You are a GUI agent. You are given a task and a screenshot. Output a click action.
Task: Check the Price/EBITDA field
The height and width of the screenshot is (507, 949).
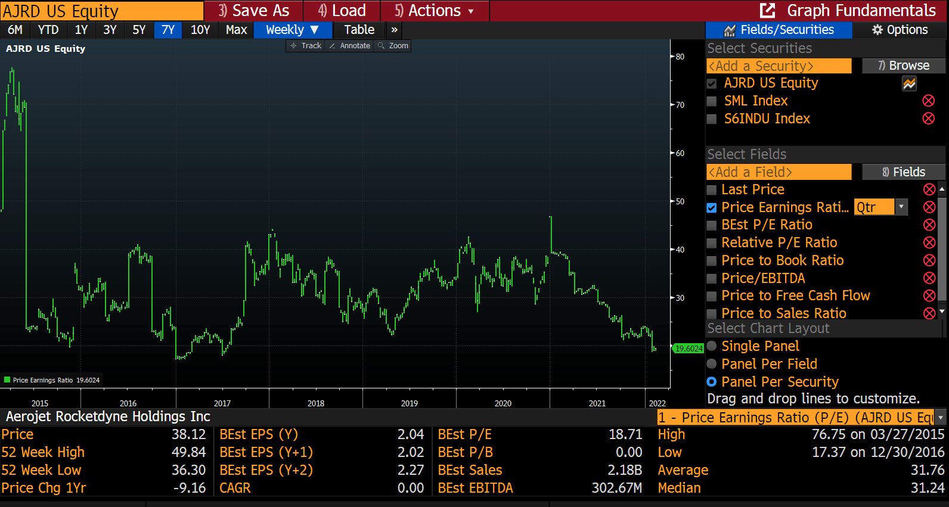(x=711, y=279)
